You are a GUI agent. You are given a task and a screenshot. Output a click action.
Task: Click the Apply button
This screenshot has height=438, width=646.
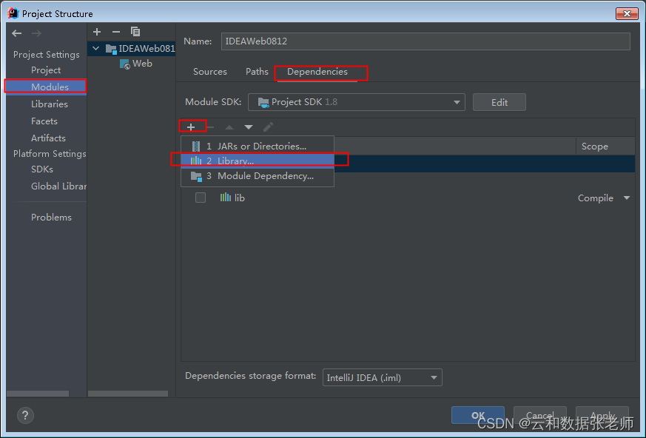coord(602,415)
